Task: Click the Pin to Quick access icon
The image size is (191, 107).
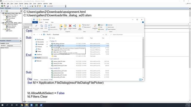Action: [x=36, y=26]
